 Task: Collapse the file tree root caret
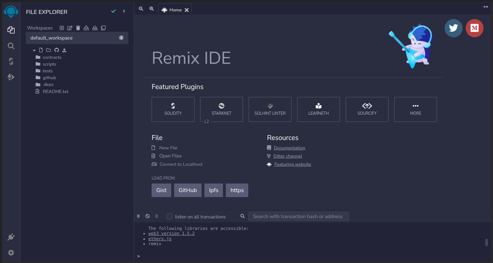34,50
